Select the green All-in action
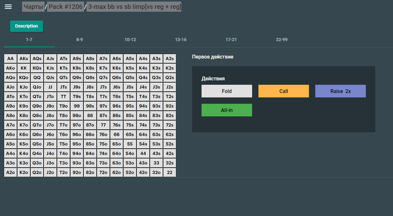This screenshot has width=393, height=216. [227, 110]
